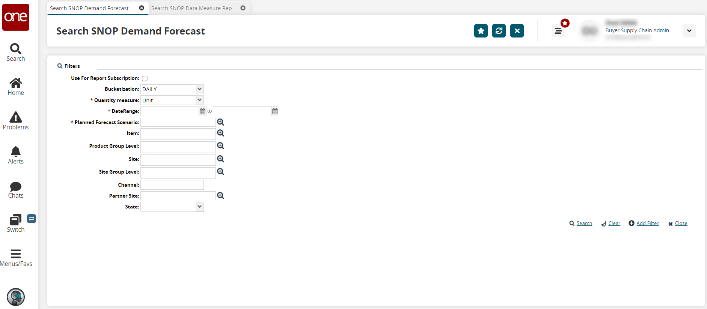Switch to Search SNOP Data Measure tab

tap(193, 8)
